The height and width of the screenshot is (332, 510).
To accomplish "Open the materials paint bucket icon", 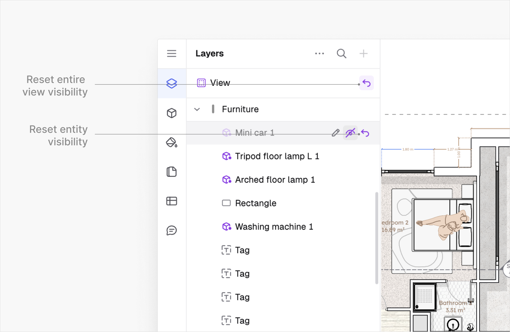I will (172, 142).
